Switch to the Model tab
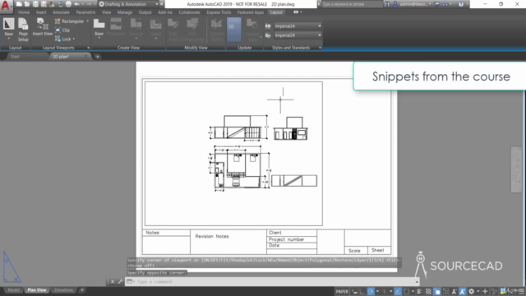The height and width of the screenshot is (296, 526). coord(14,290)
